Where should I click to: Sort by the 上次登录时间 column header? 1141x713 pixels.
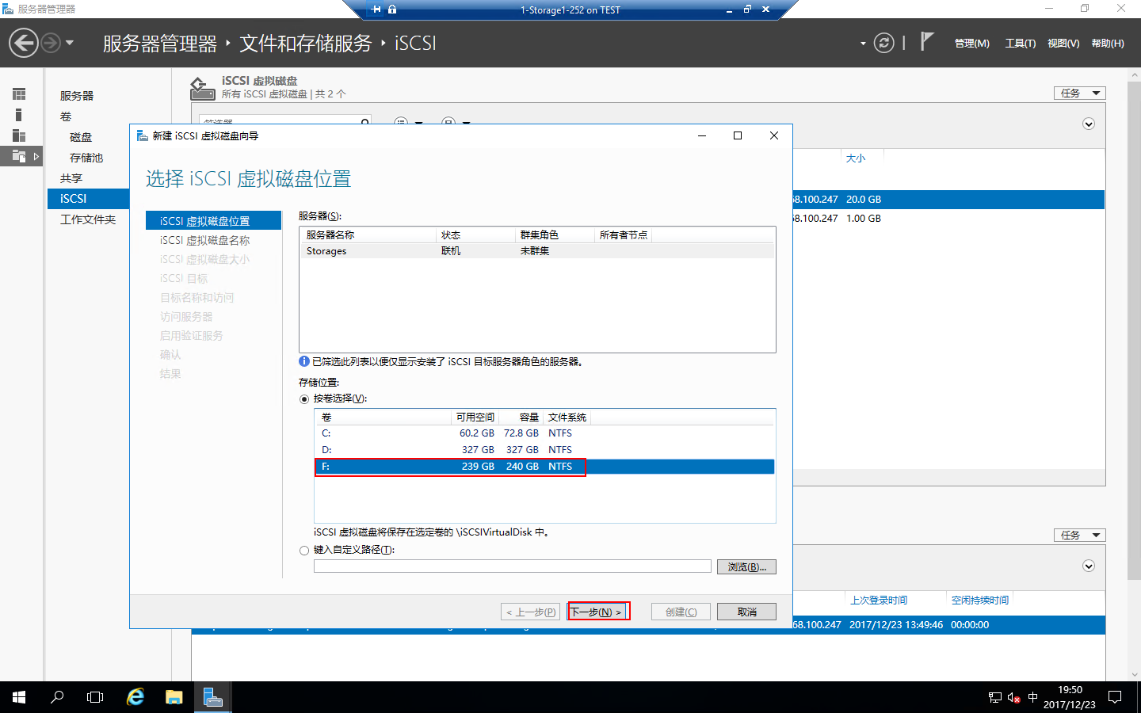(x=879, y=601)
